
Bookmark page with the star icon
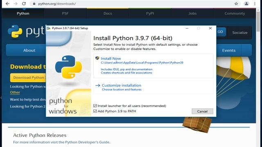(236, 4)
